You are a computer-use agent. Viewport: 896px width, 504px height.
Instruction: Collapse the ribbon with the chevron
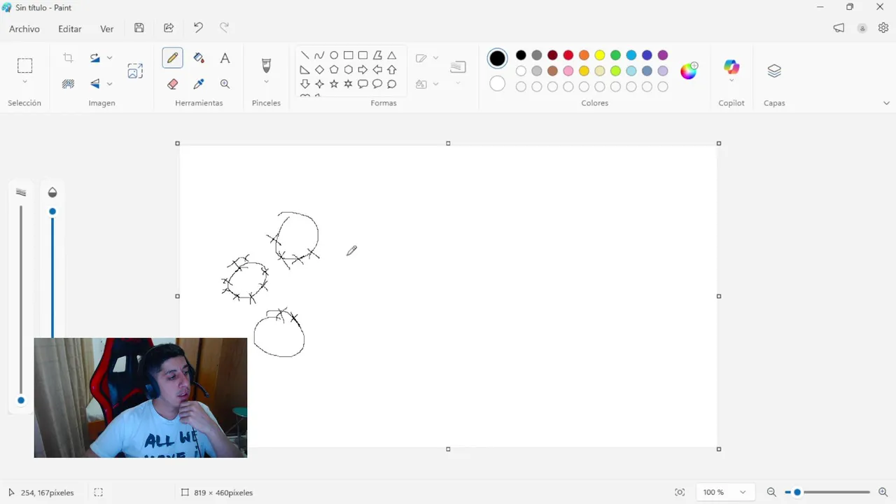tap(886, 103)
